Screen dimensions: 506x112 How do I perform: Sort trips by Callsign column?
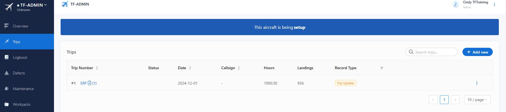(239, 68)
